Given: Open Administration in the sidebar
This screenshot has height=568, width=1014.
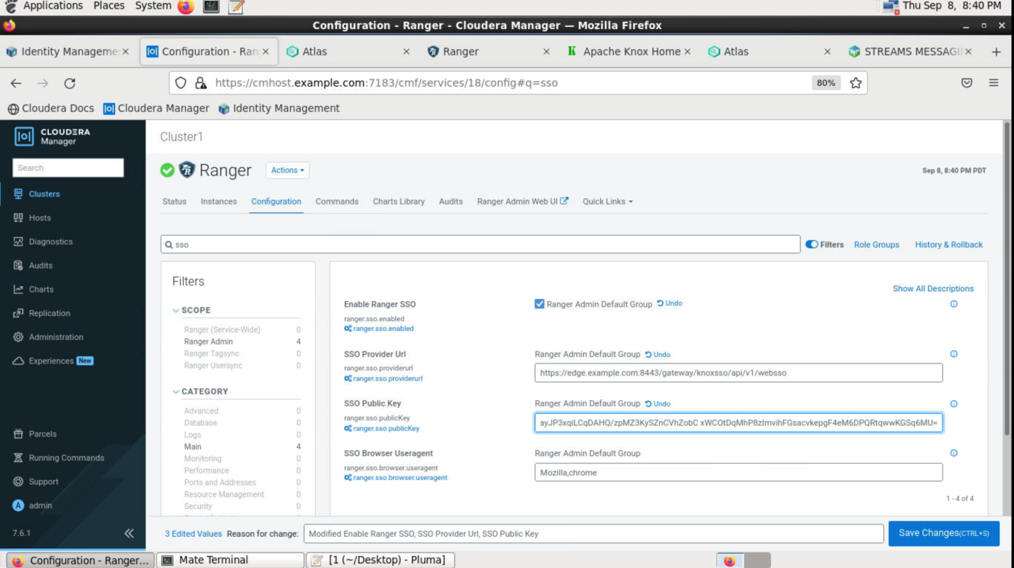Looking at the screenshot, I should point(48,337).
